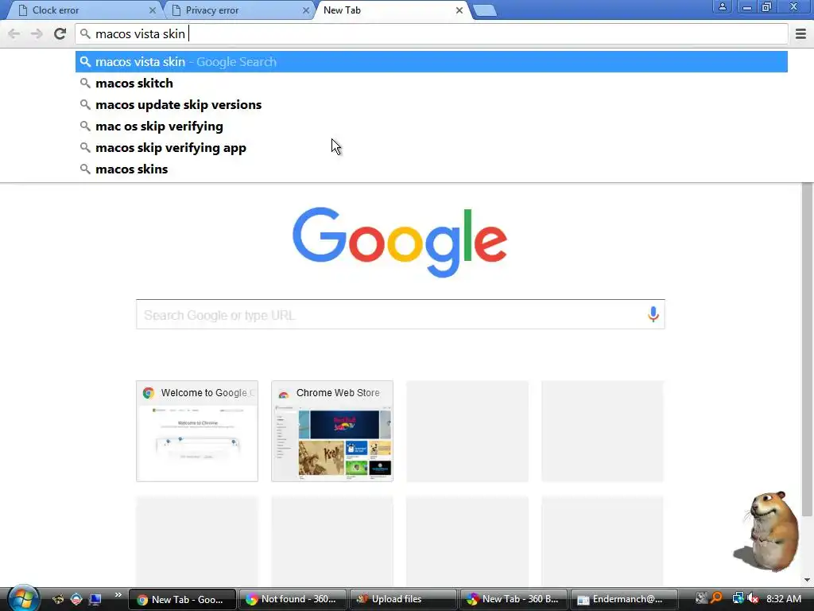The width and height of the screenshot is (814, 611).
Task: Click the network tray icon
Action: tap(737, 598)
